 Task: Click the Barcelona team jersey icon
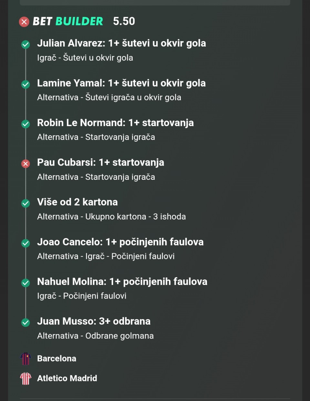pyautogui.click(x=26, y=359)
